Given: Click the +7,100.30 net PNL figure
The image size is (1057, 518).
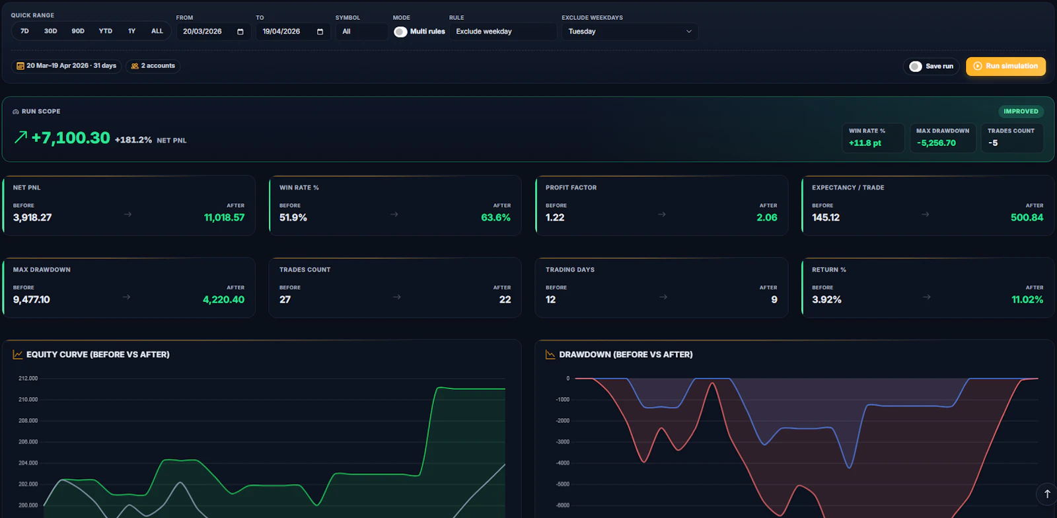Looking at the screenshot, I should [71, 137].
